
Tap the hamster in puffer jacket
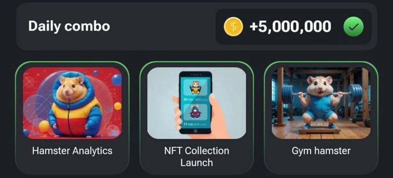click(74, 105)
